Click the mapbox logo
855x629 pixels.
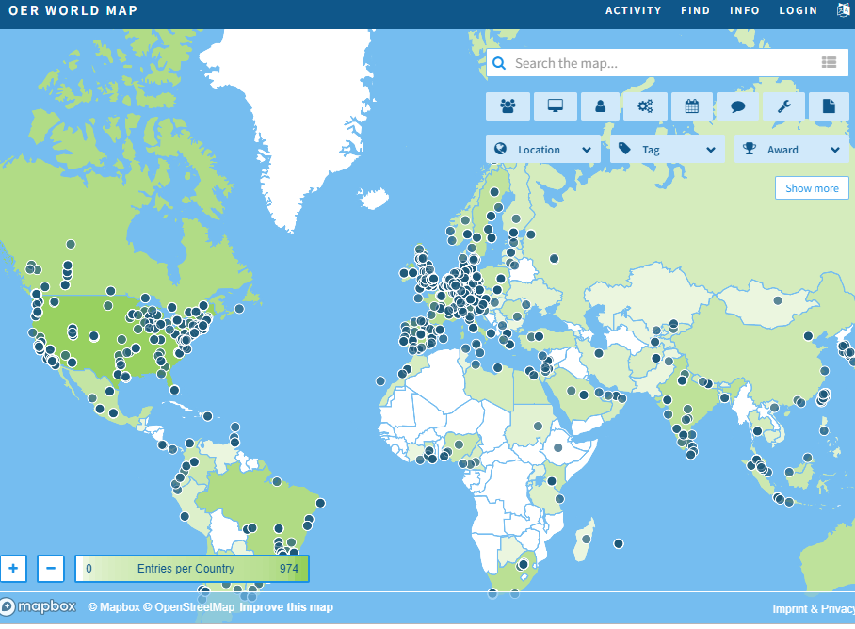point(39,606)
